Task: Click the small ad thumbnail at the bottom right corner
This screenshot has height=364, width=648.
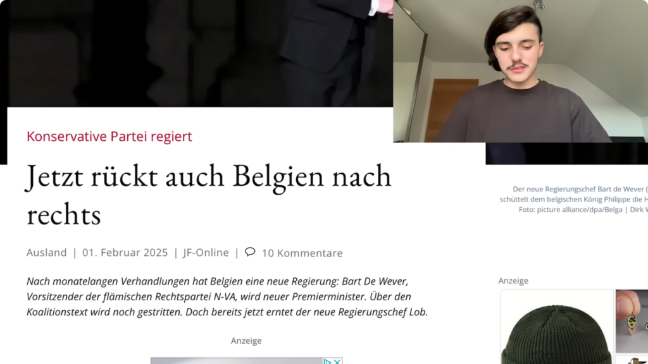Action: pyautogui.click(x=632, y=360)
